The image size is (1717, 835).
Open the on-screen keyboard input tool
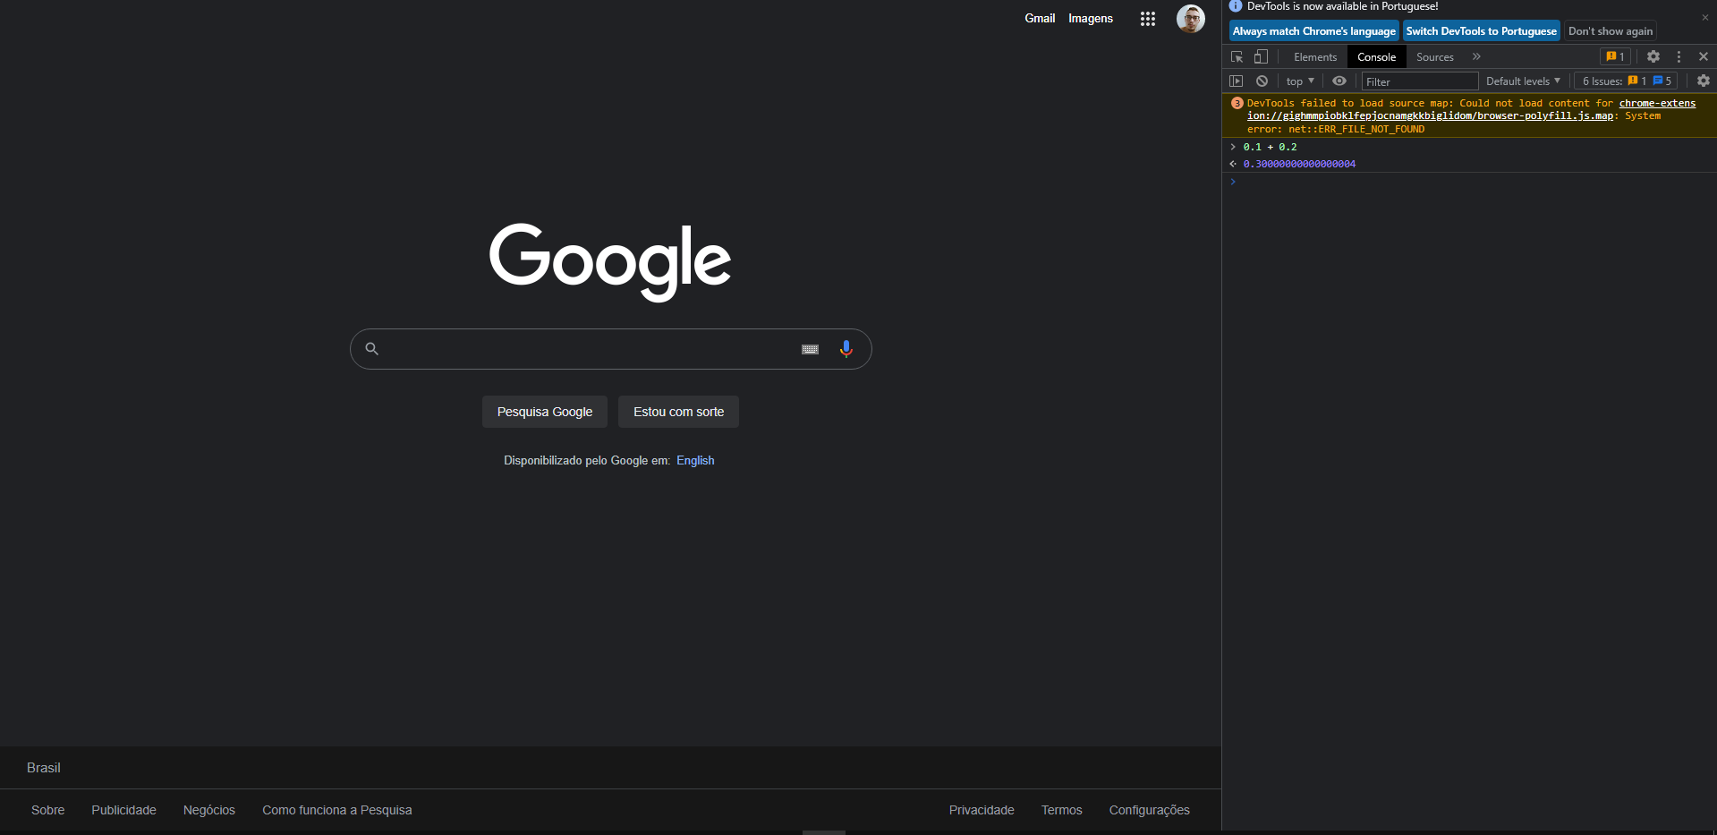pyautogui.click(x=810, y=349)
